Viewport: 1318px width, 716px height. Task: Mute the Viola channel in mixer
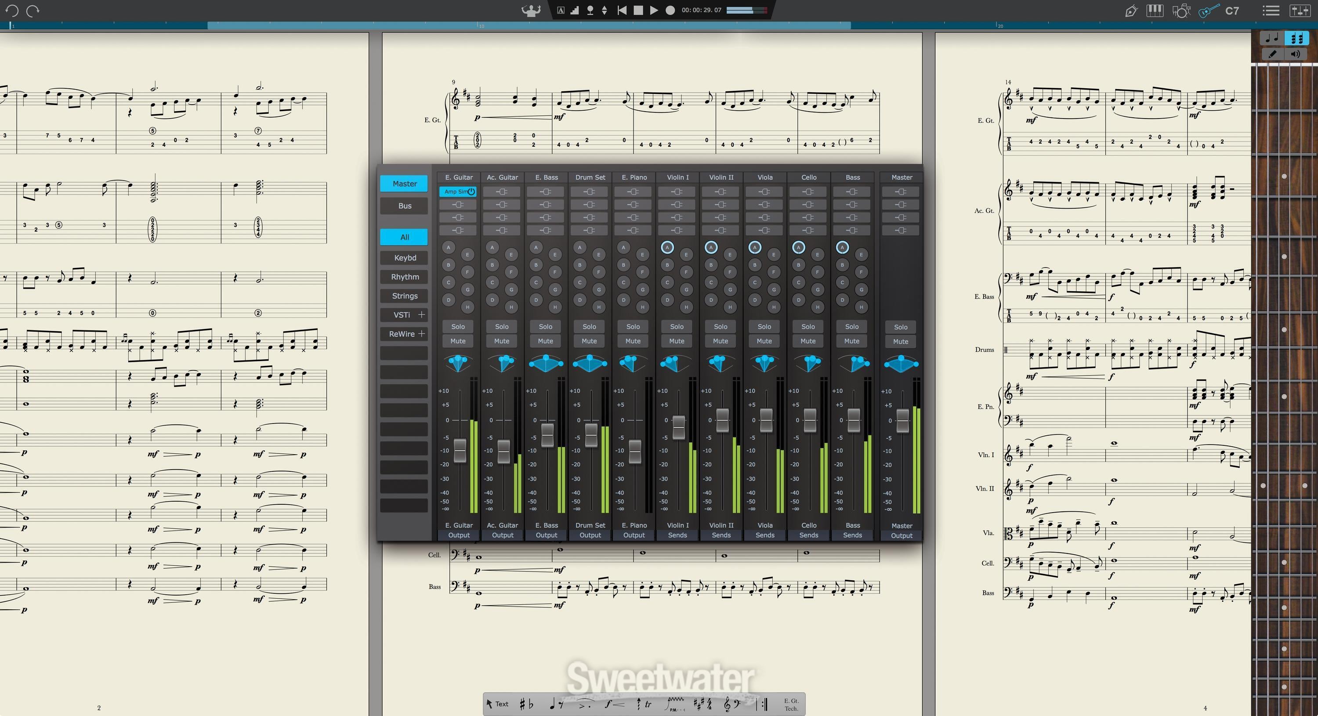coord(764,340)
